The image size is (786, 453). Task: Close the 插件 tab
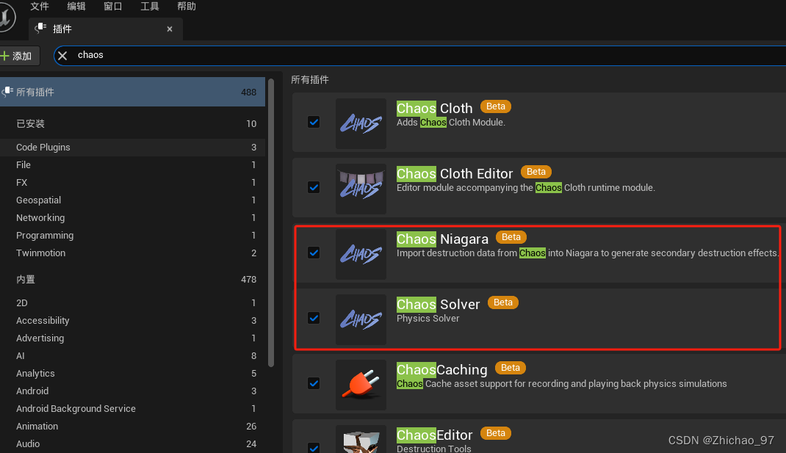(170, 29)
